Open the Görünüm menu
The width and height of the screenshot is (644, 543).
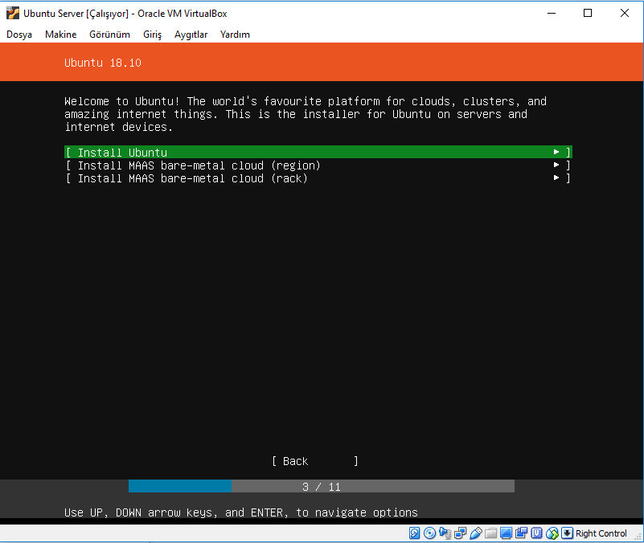coord(109,35)
